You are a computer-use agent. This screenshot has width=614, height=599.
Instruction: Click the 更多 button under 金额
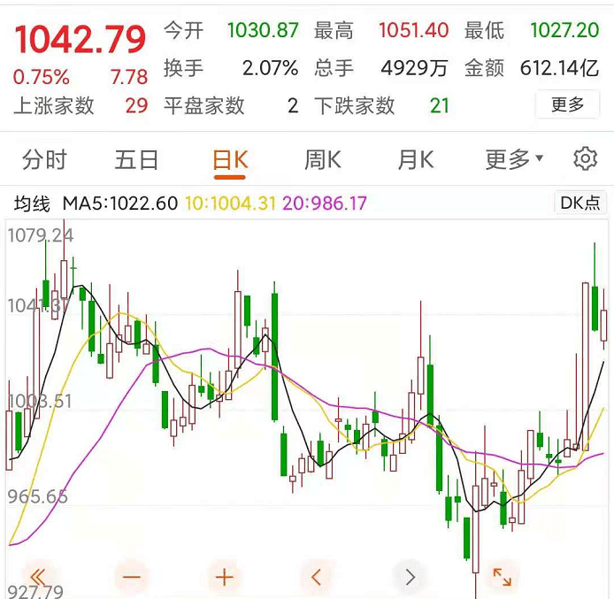[568, 105]
